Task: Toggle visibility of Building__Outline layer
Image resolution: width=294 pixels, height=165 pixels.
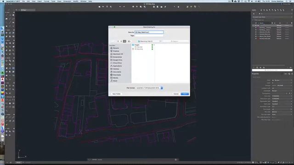Action: pos(256,27)
